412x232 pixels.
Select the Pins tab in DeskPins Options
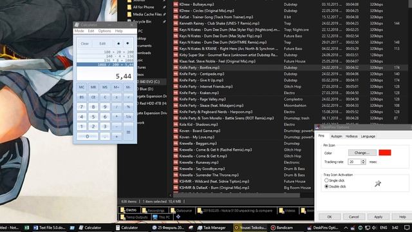[x=321, y=136]
